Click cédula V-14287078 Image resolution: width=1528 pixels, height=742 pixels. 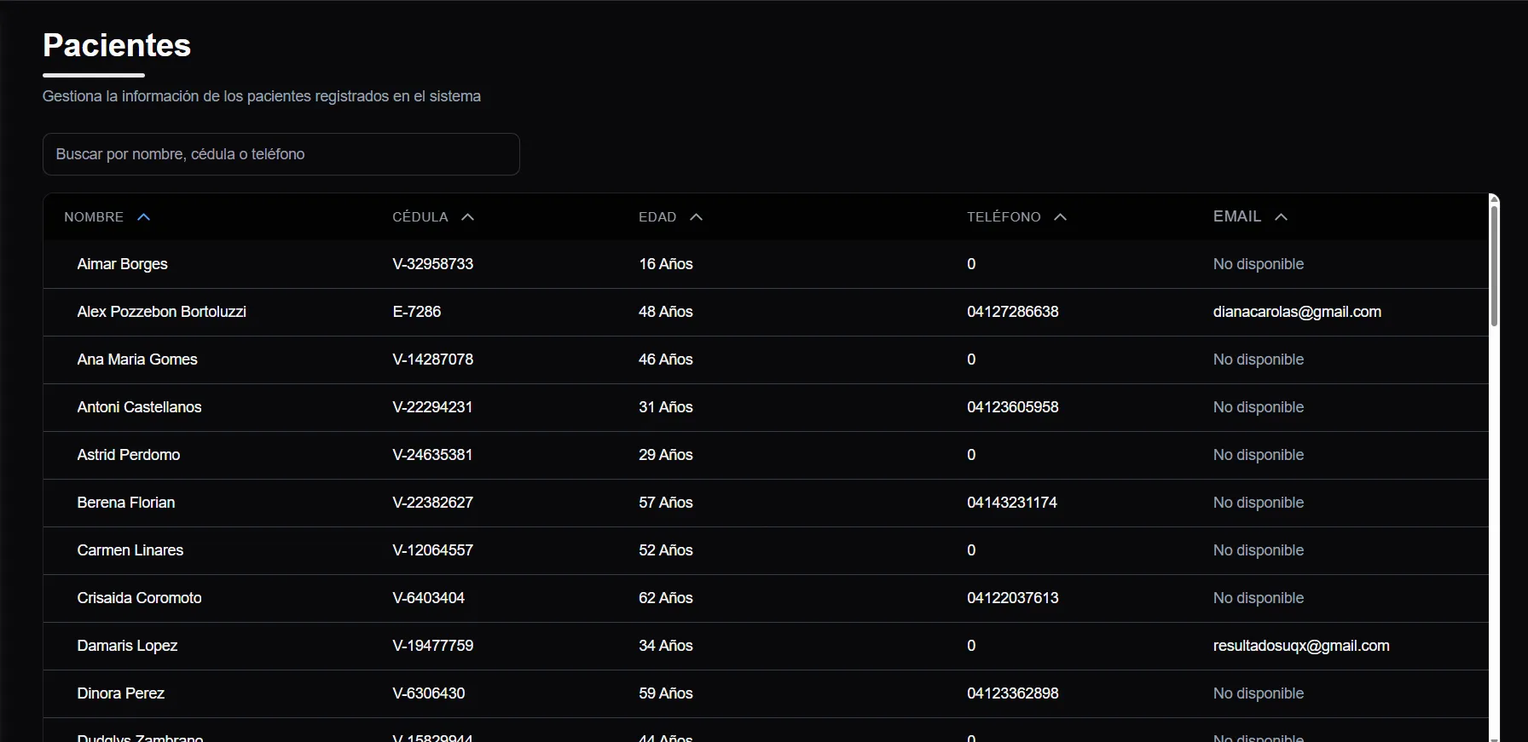(433, 359)
